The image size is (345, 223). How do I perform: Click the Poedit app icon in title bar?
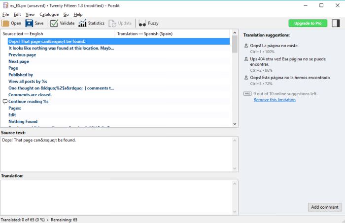5,5
